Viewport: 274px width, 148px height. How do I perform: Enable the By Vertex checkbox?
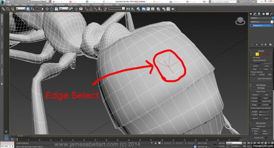point(252,58)
